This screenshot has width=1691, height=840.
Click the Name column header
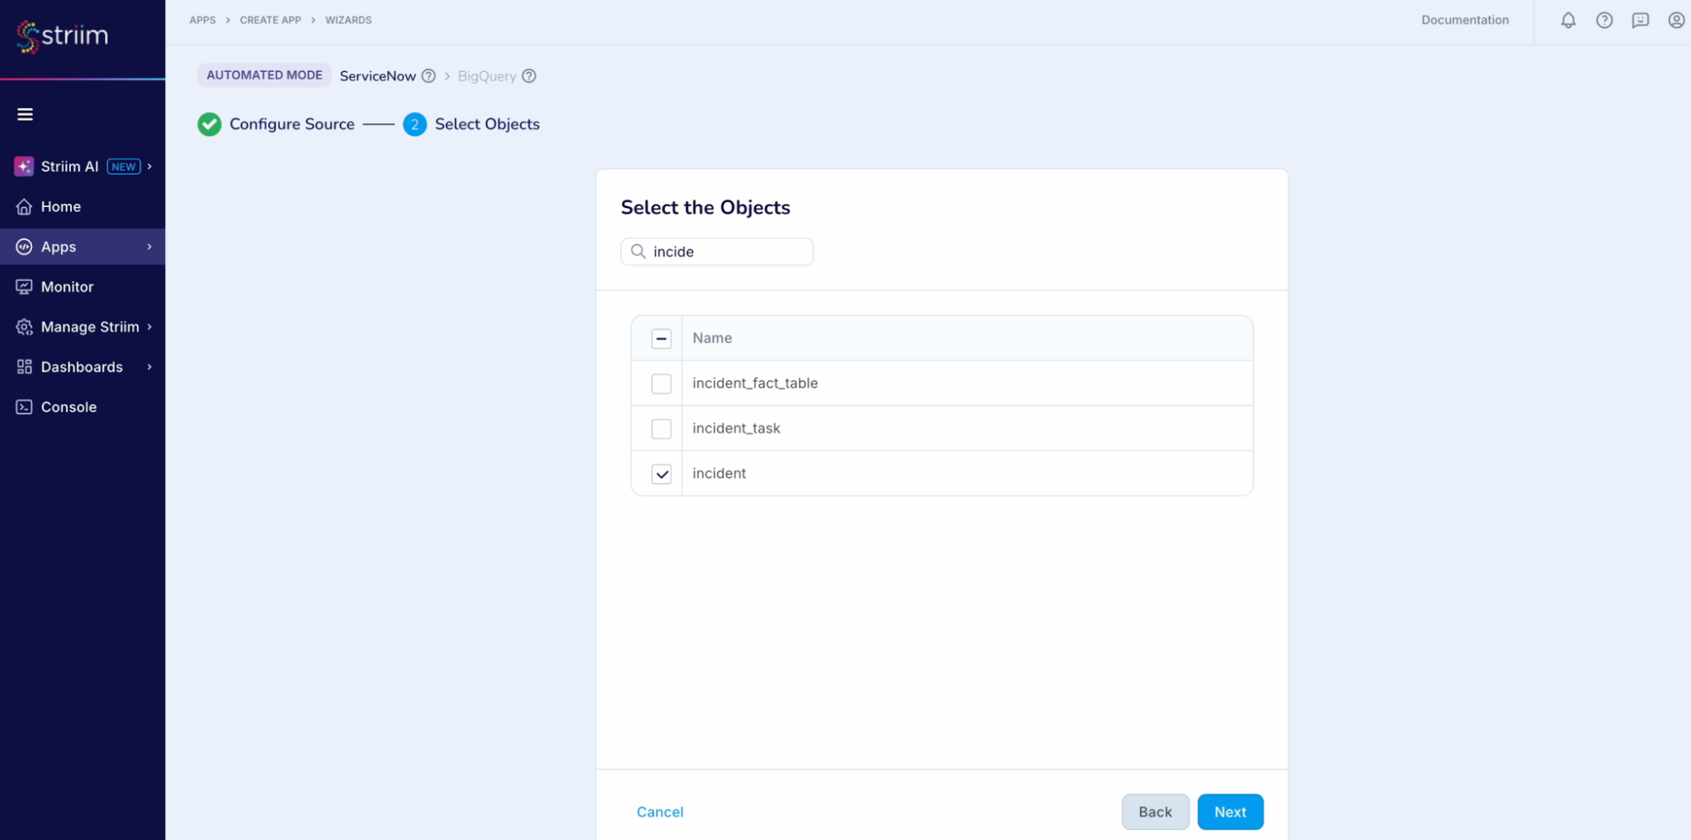click(x=712, y=338)
